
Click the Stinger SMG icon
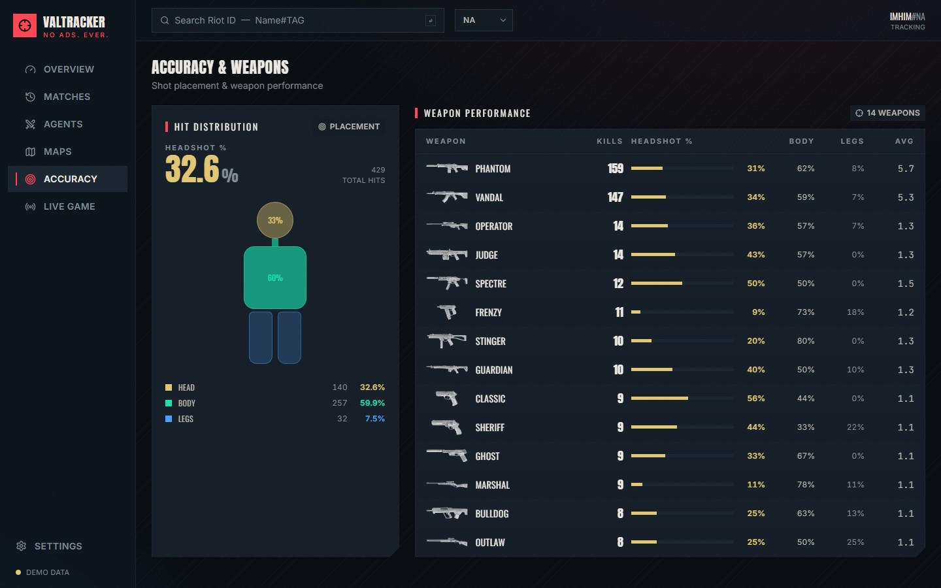(x=447, y=340)
